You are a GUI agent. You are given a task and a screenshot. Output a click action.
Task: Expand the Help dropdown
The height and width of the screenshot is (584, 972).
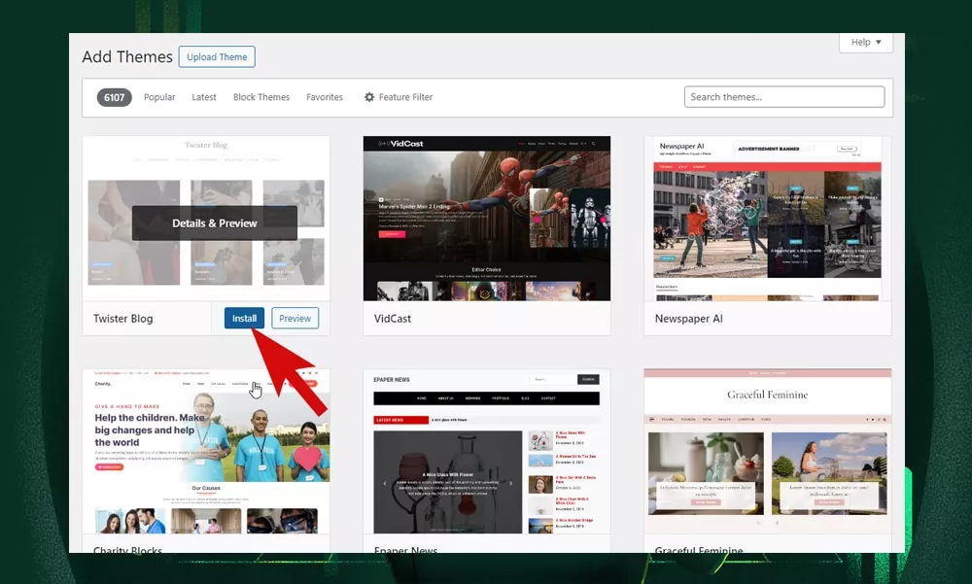tap(865, 42)
